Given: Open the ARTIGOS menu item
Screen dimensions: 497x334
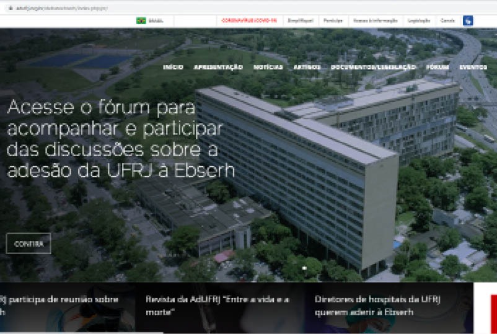Looking at the screenshot, I should (x=307, y=67).
